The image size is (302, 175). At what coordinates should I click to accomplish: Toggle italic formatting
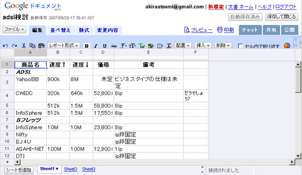pyautogui.click(x=96, y=46)
